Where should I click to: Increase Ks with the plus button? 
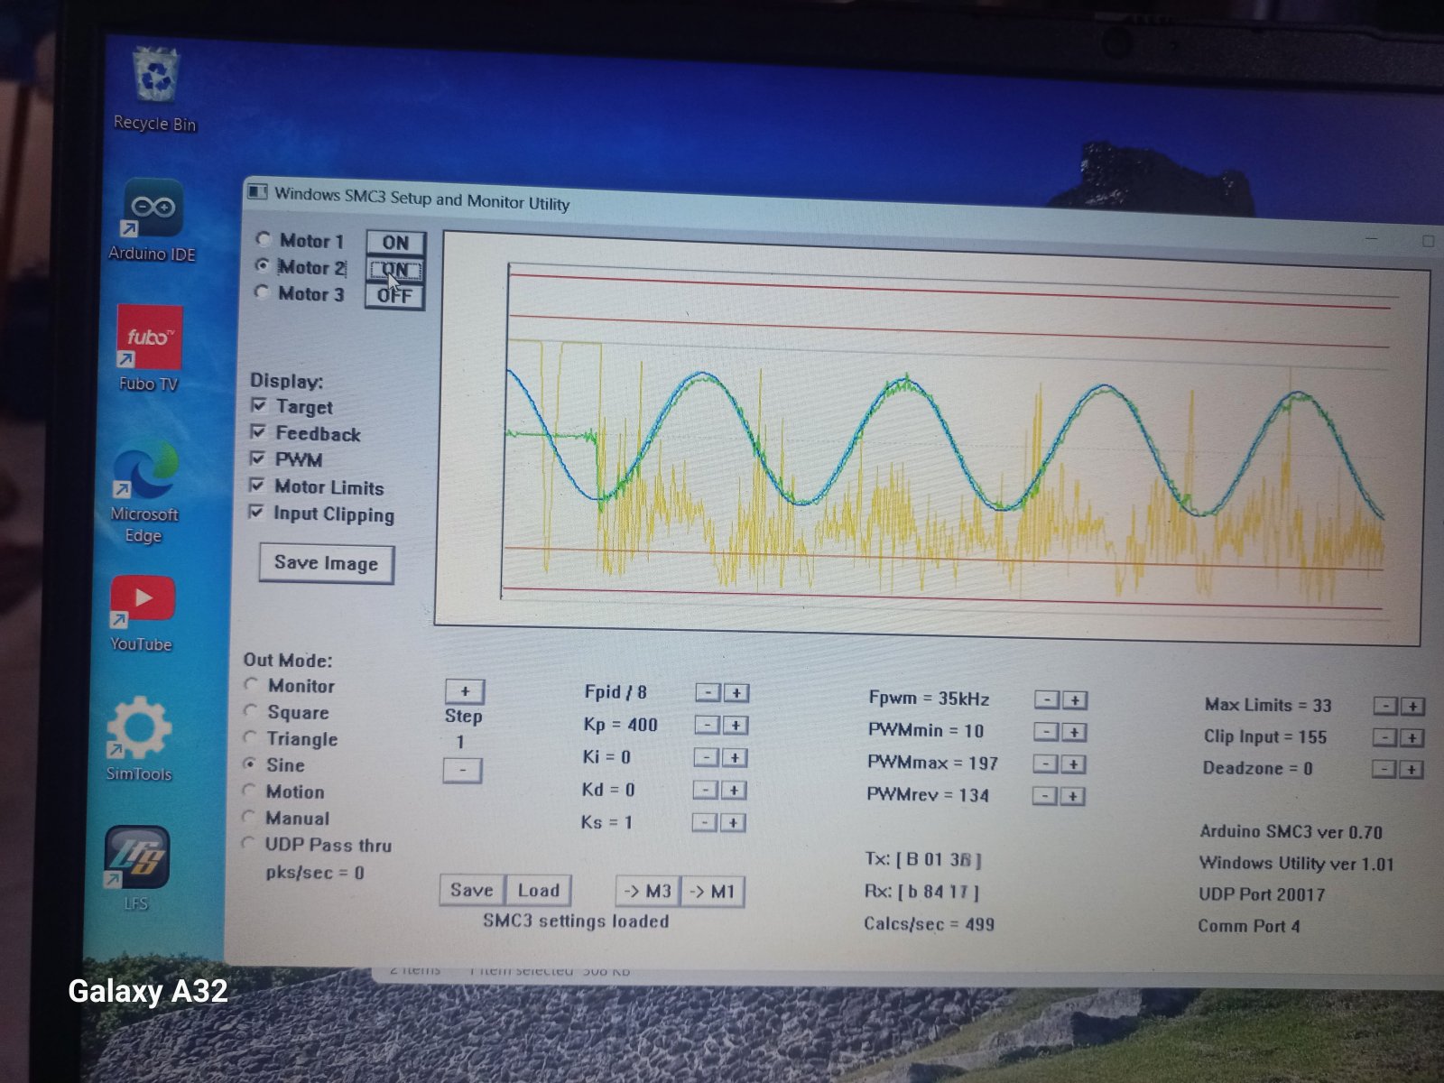[x=733, y=823]
